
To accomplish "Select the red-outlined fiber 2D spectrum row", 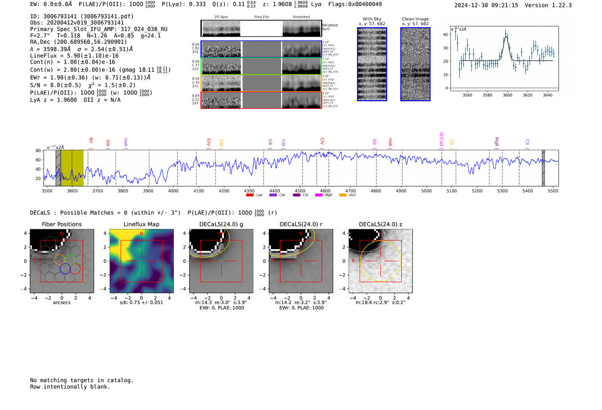I will tap(261, 100).
